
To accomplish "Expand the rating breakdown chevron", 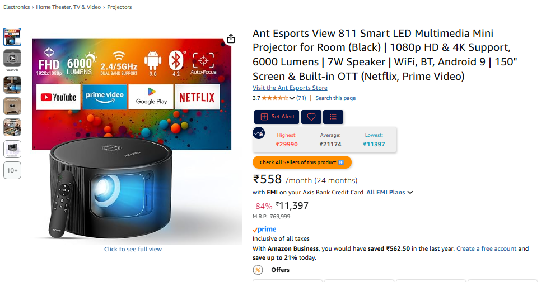I will [292, 98].
